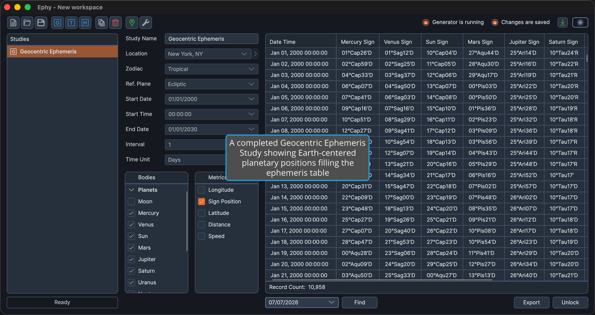This screenshot has height=315, width=595.
Task: Open a workspace via folder icon
Action: click(27, 23)
